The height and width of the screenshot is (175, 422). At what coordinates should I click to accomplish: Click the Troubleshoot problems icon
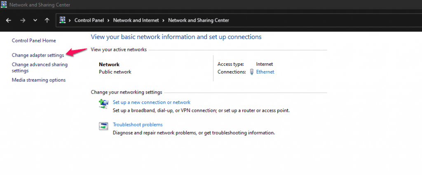coord(103,127)
